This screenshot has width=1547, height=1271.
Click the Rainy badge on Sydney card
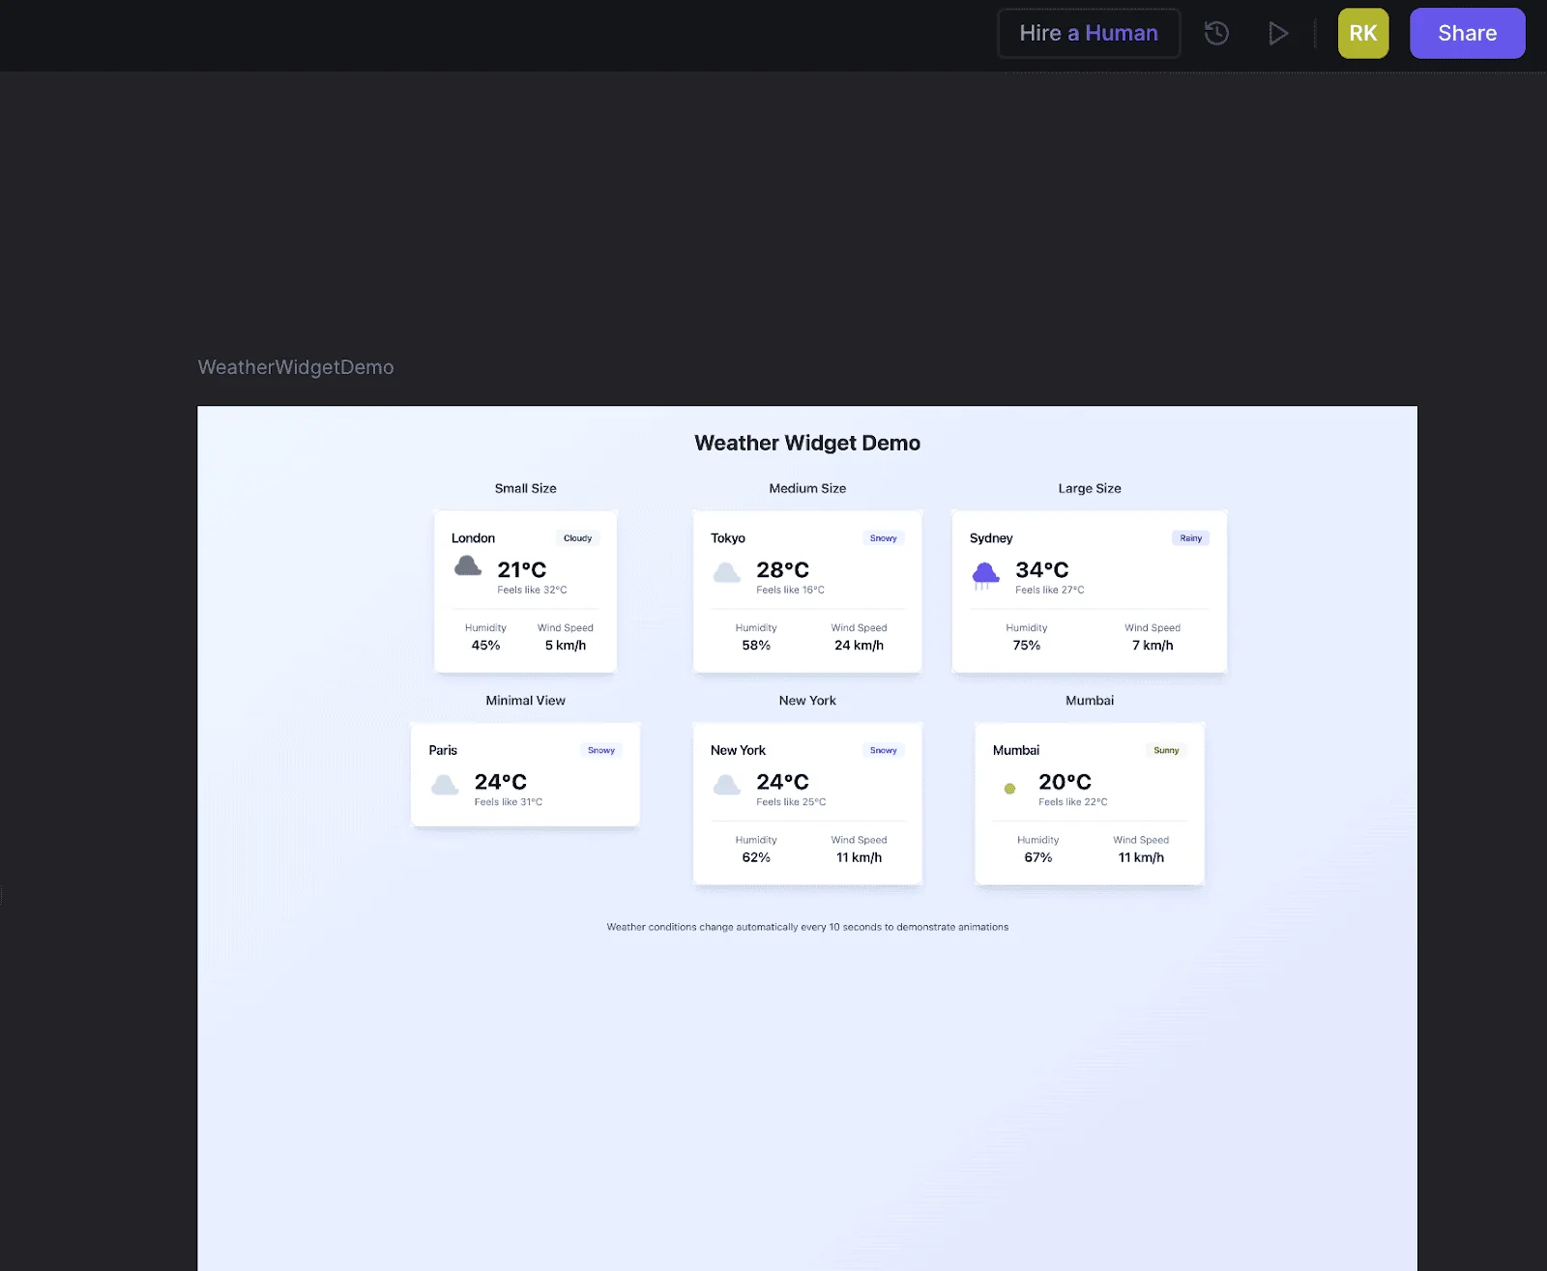(1190, 538)
